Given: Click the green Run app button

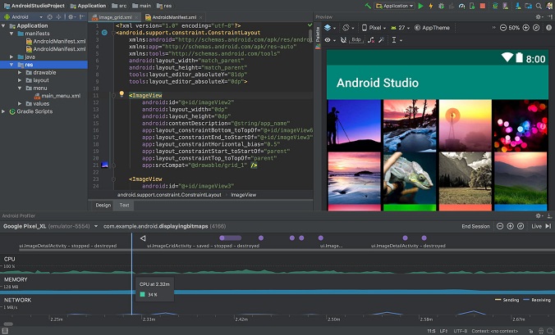Looking at the screenshot, I should tap(421, 6).
